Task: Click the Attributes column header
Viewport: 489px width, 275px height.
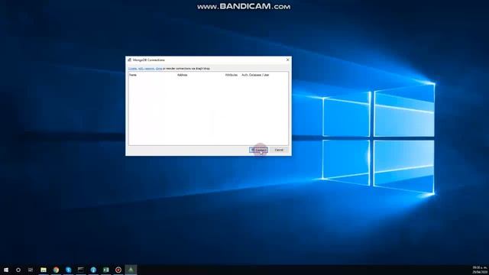Action: point(231,75)
